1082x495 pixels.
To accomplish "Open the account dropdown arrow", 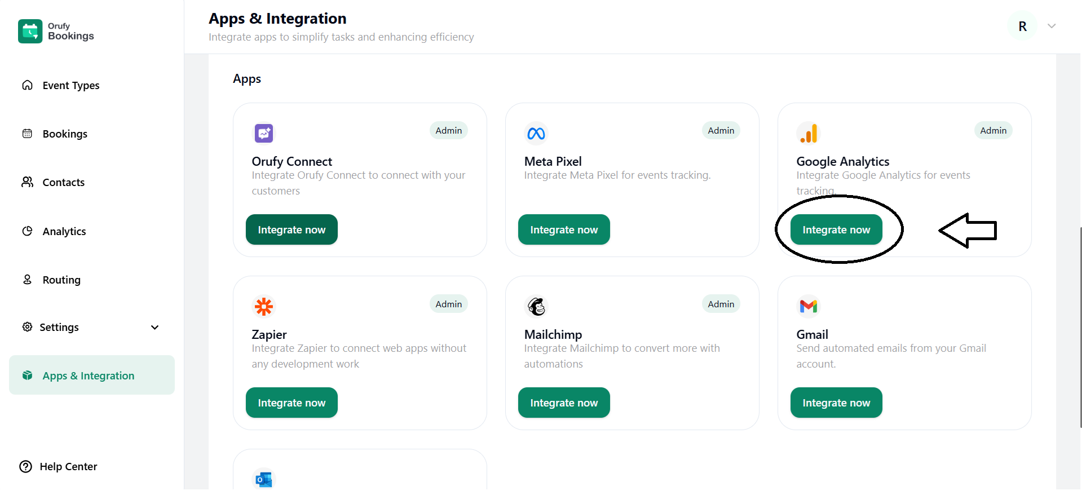I will [x=1052, y=26].
